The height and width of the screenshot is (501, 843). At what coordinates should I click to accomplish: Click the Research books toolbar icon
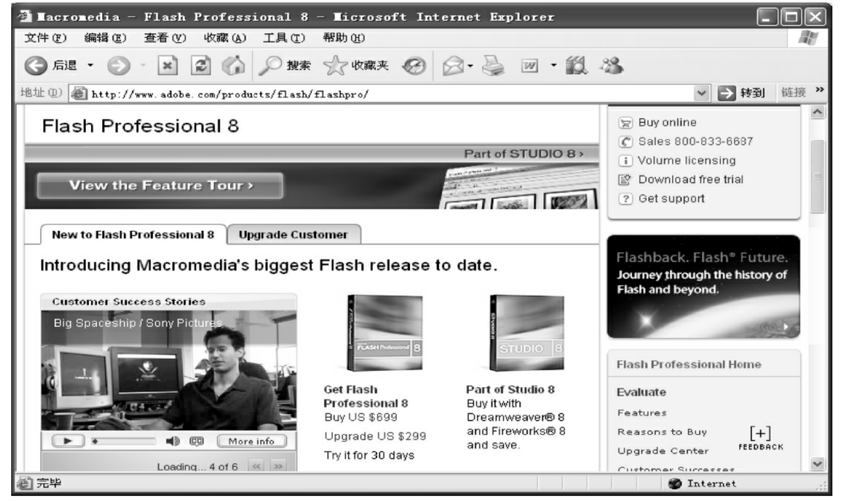coord(577,66)
